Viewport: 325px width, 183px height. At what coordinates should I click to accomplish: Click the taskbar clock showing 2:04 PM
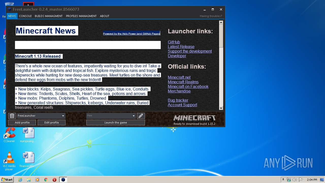pos(312,180)
